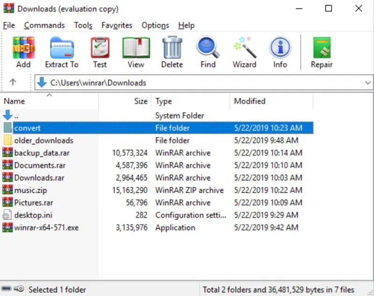The height and width of the screenshot is (296, 374).
Task: Click the Delete trash can icon
Action: pyautogui.click(x=172, y=48)
